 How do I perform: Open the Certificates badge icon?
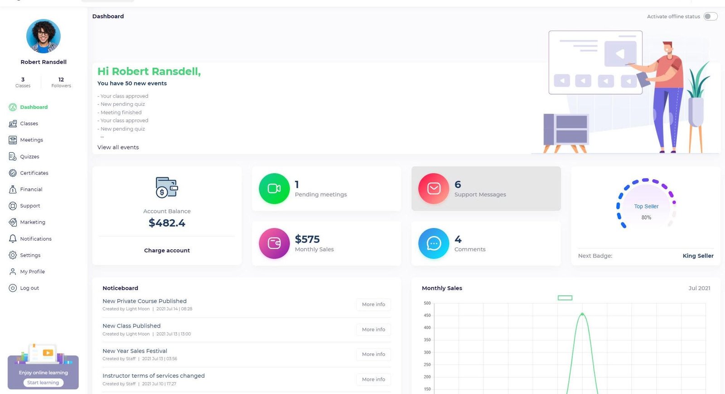tap(13, 173)
